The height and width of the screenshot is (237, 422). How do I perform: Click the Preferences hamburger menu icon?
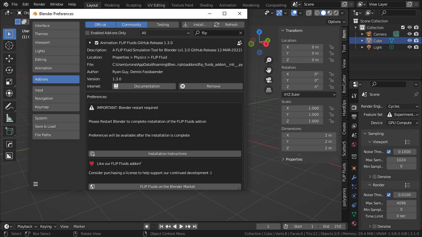point(36,184)
